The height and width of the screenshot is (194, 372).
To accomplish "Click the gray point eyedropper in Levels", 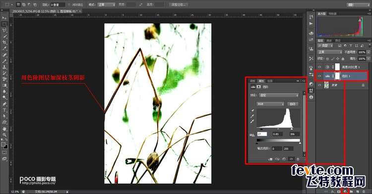I will point(252,116).
